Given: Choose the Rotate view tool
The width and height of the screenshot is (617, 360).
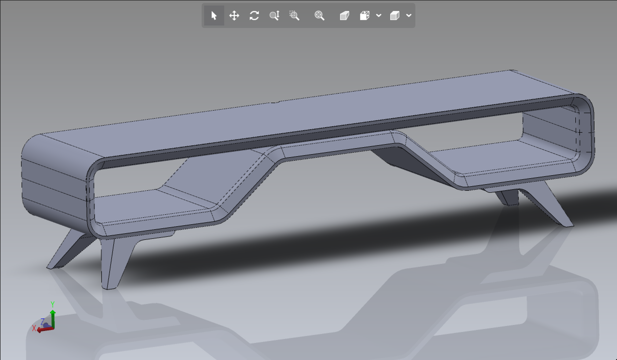Looking at the screenshot, I should click(x=254, y=16).
